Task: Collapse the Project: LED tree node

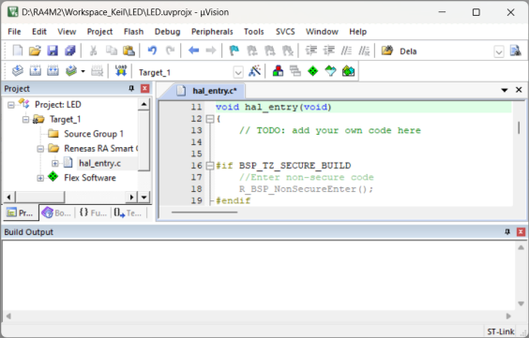Action: pos(11,105)
